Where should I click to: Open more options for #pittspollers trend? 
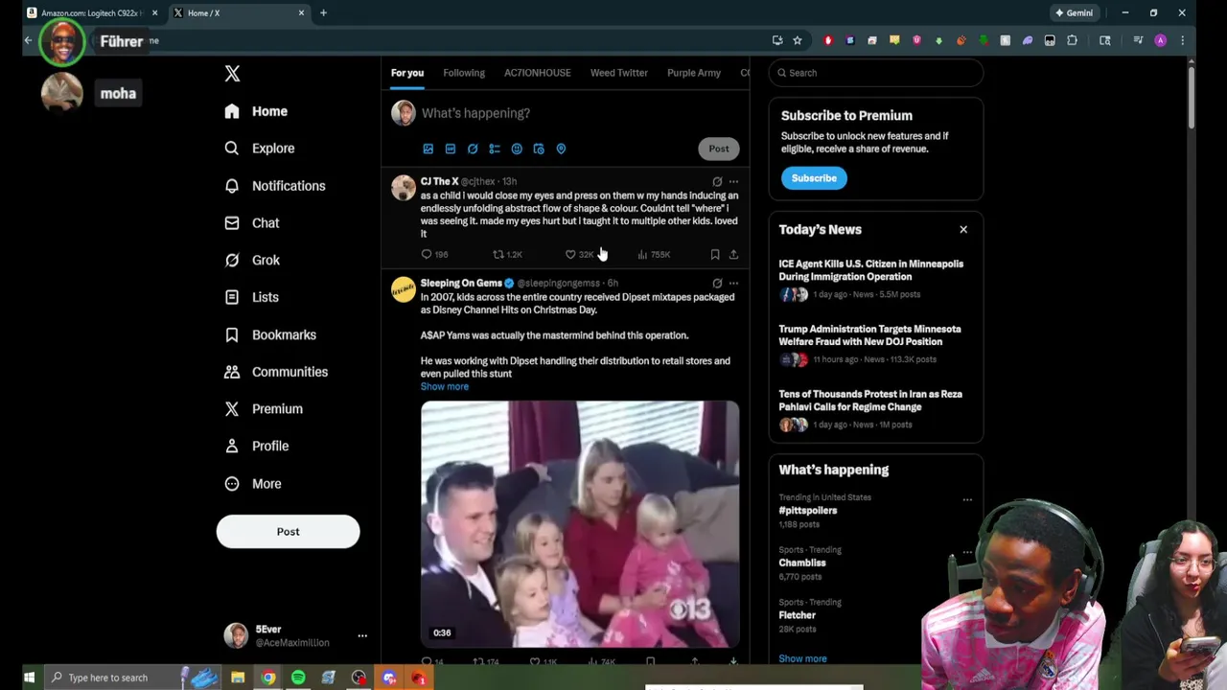coord(967,500)
